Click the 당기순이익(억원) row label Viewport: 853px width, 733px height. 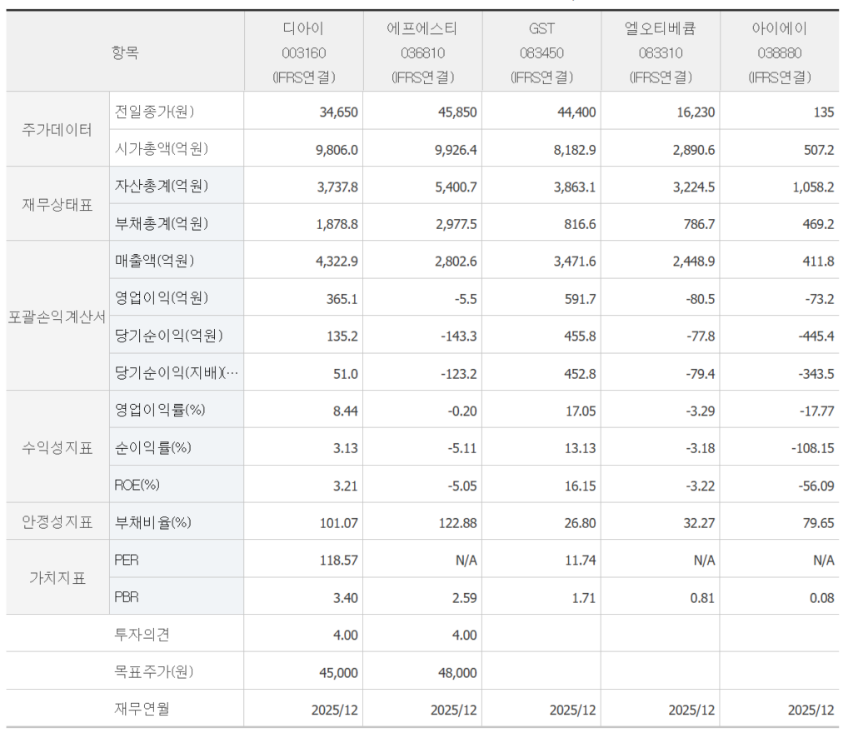tap(168, 336)
